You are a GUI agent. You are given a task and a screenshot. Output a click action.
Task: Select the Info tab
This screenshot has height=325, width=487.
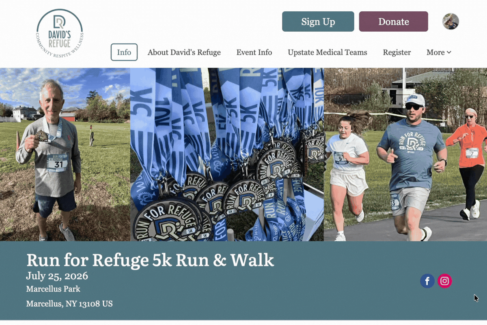(124, 52)
